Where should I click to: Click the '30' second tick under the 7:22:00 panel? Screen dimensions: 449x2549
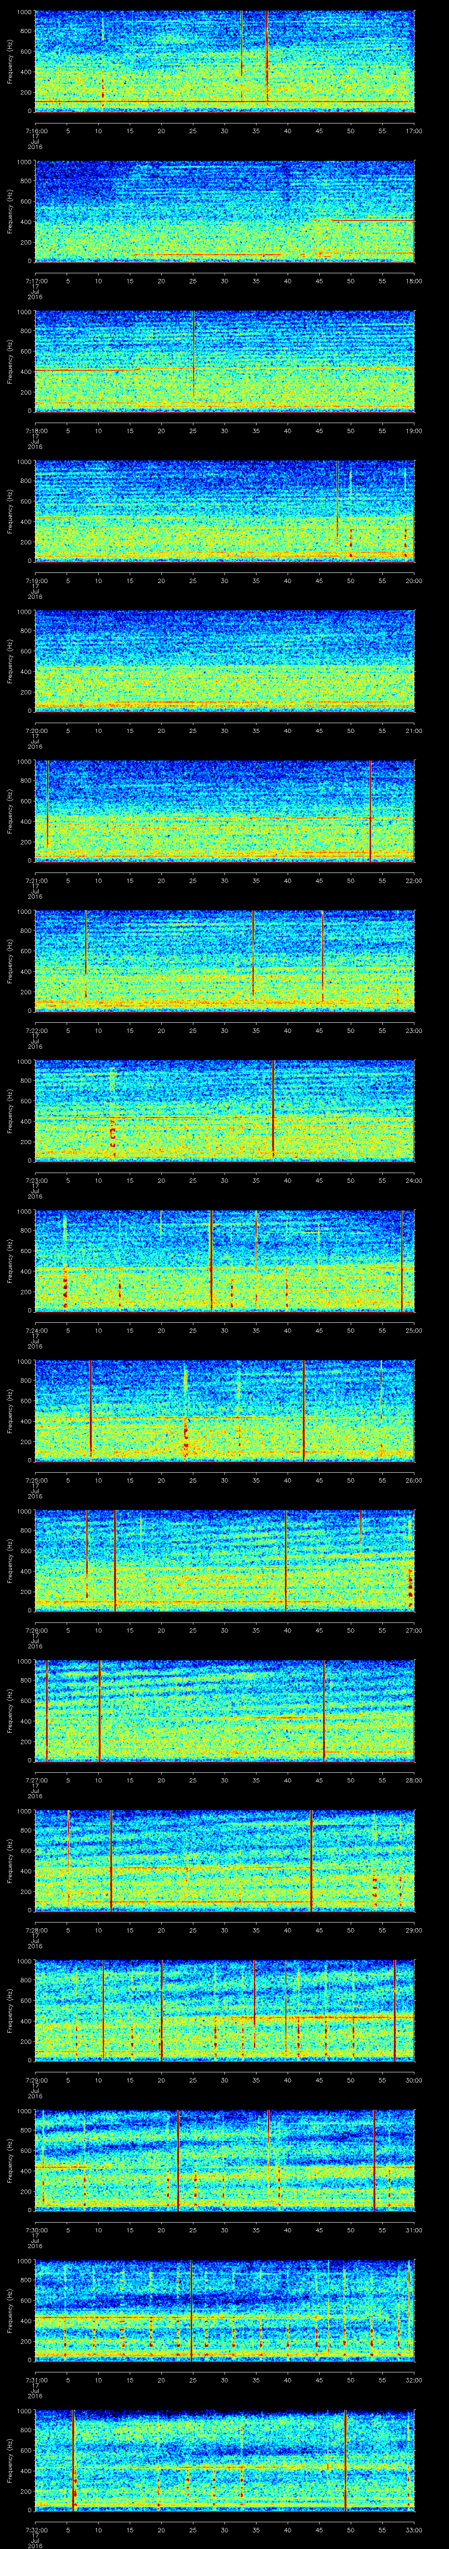point(224,1030)
